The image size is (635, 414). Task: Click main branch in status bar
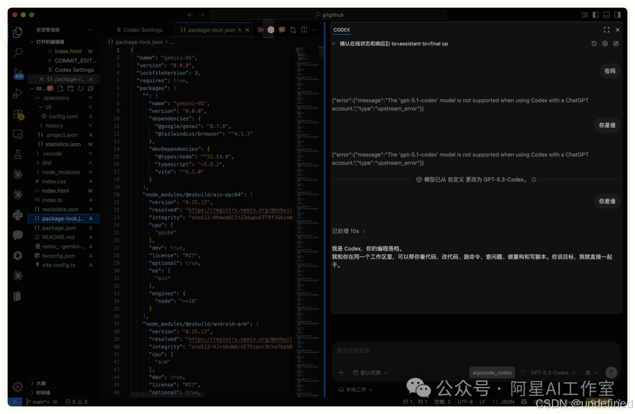pyautogui.click(x=38, y=402)
